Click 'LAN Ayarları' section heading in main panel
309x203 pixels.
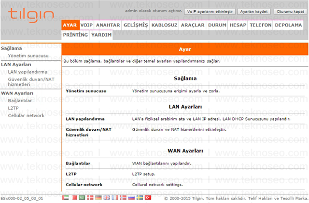pyautogui.click(x=185, y=107)
